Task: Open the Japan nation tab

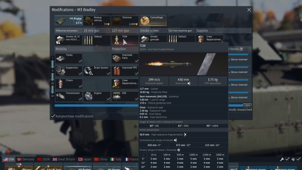Action: click(x=84, y=159)
